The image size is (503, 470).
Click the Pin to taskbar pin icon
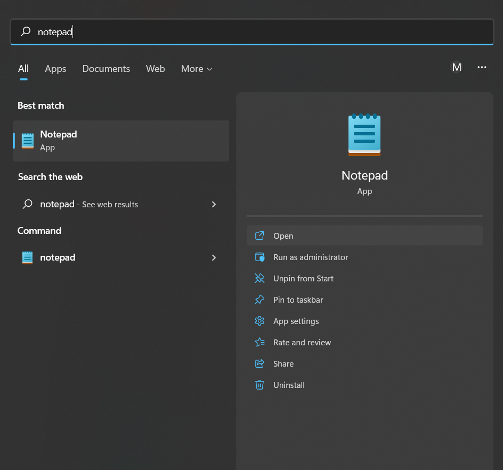tap(259, 300)
